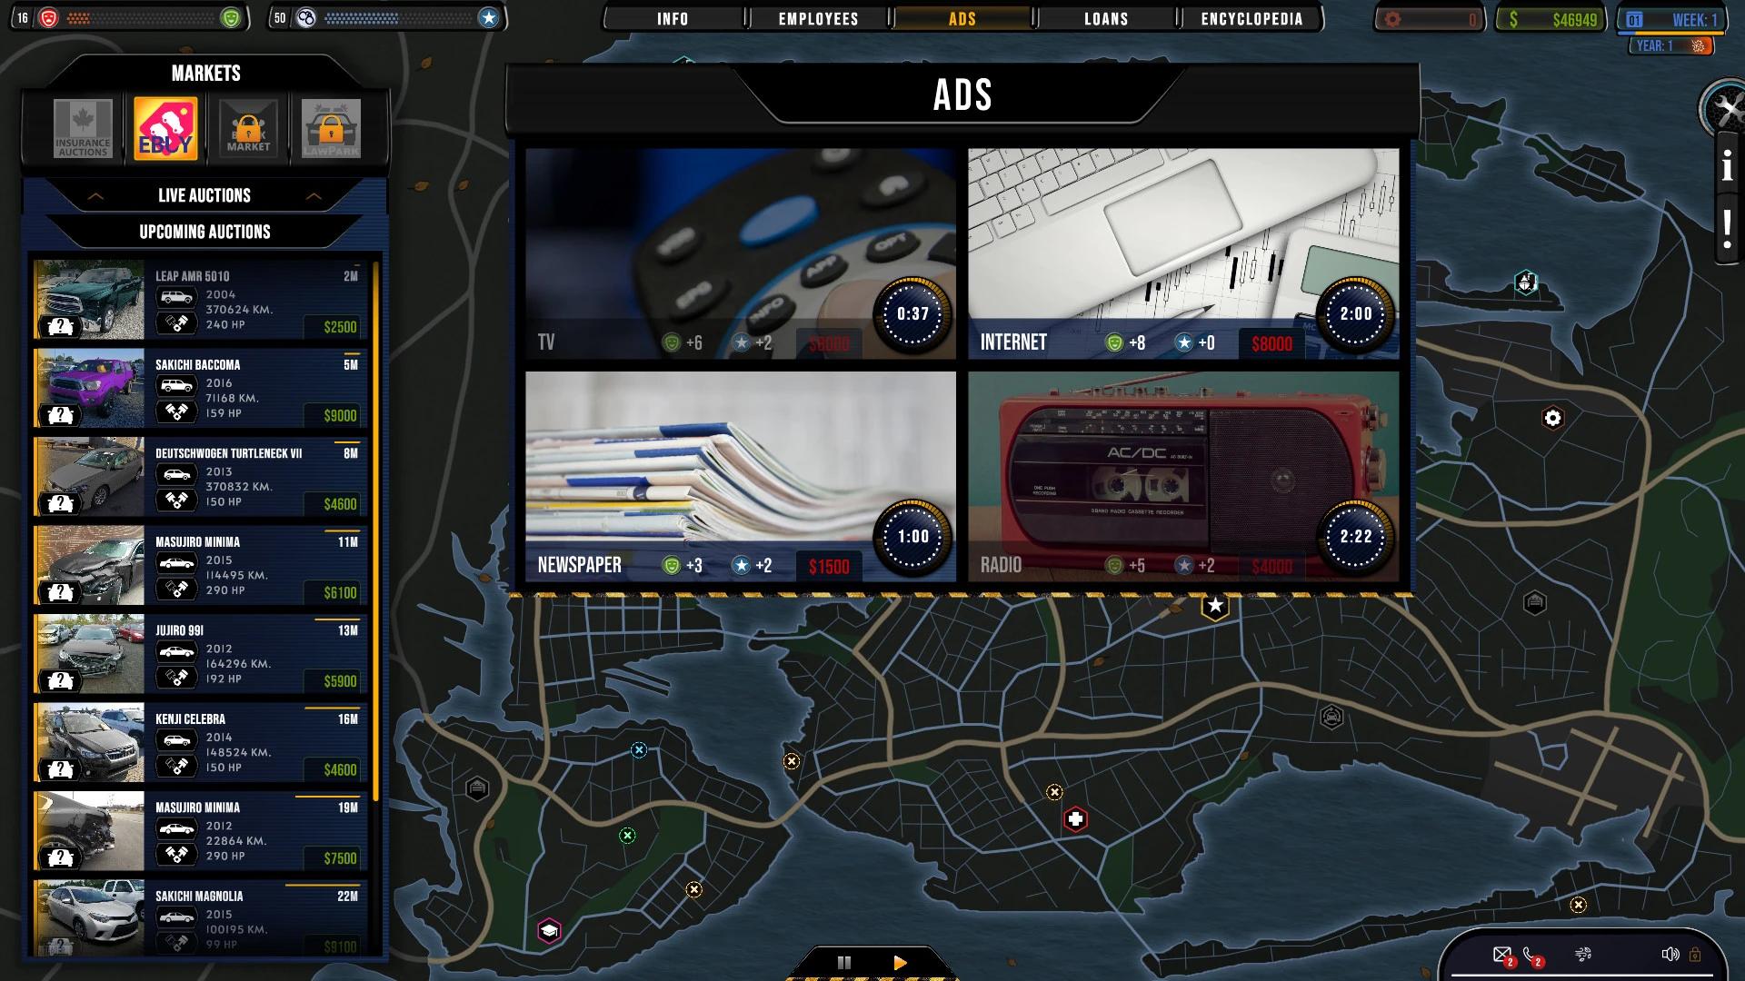The width and height of the screenshot is (1745, 981).
Task: Open the Market panel icon
Action: (x=247, y=128)
